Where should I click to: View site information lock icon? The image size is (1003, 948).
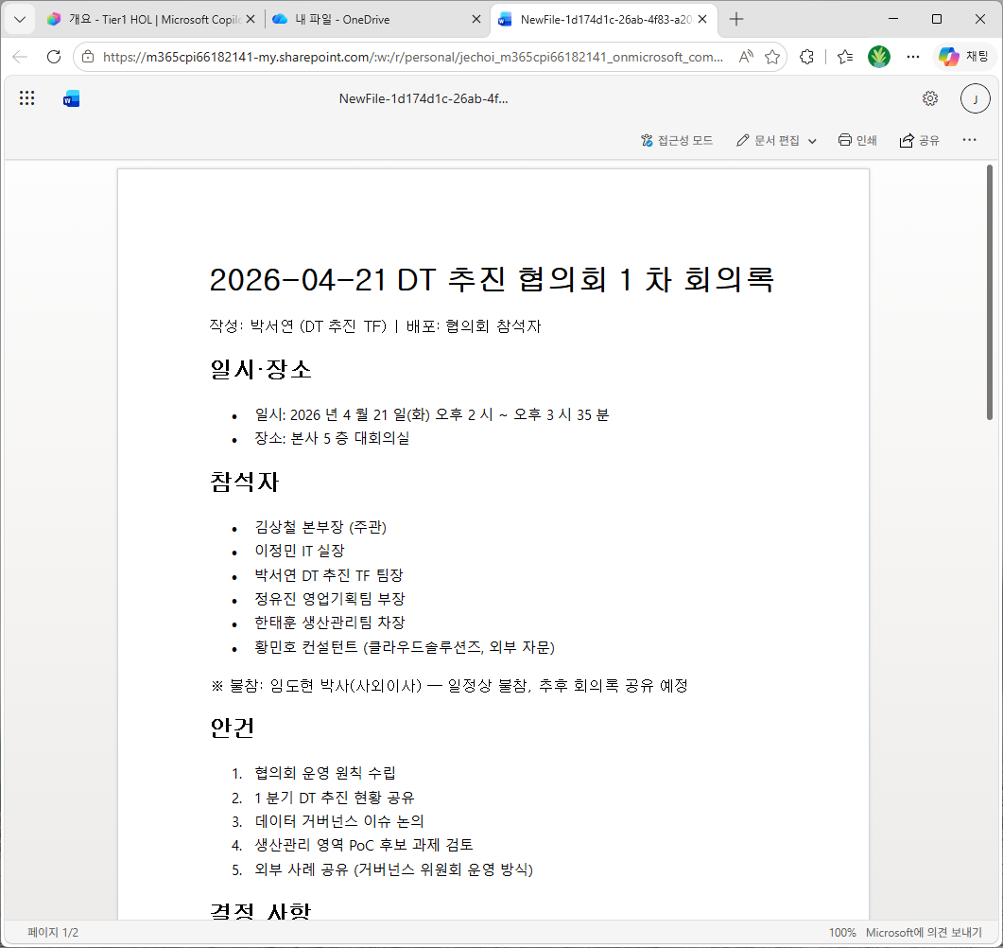click(88, 57)
